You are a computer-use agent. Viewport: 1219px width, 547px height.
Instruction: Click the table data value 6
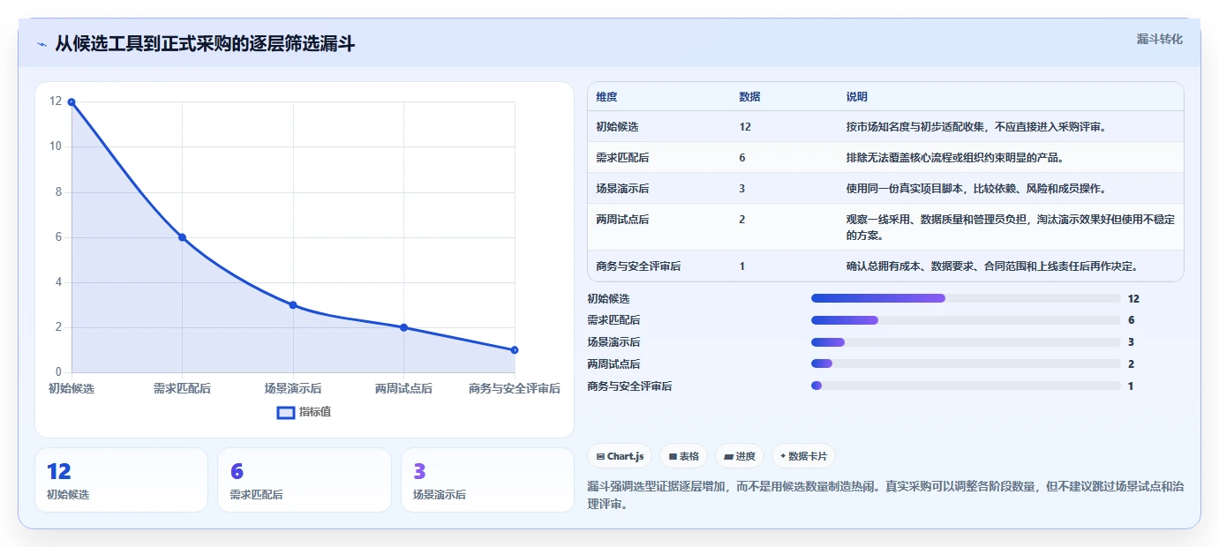[742, 158]
